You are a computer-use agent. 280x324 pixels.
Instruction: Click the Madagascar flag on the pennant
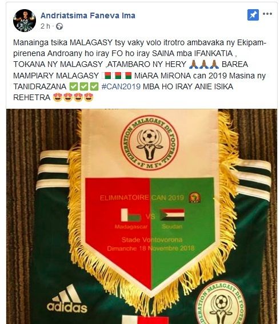(x=131, y=215)
